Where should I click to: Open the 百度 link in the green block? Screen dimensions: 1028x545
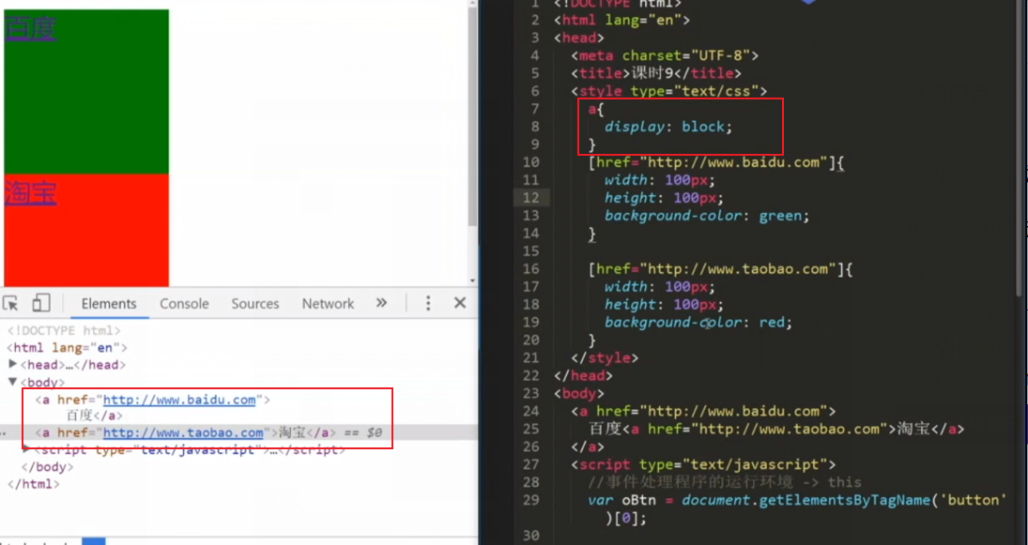(x=30, y=28)
